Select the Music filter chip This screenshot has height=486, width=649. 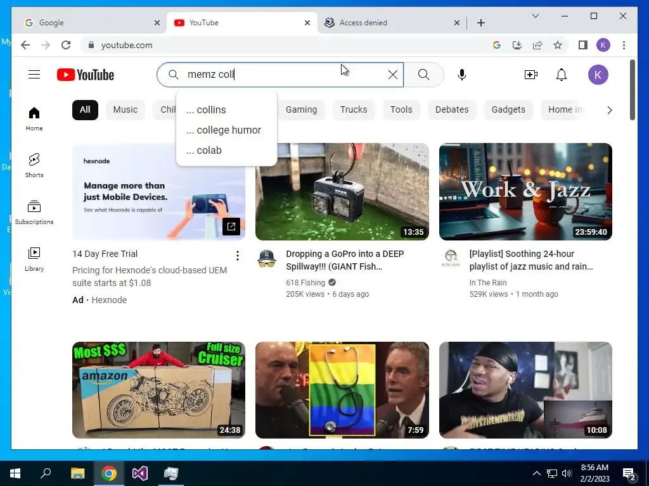(x=125, y=110)
